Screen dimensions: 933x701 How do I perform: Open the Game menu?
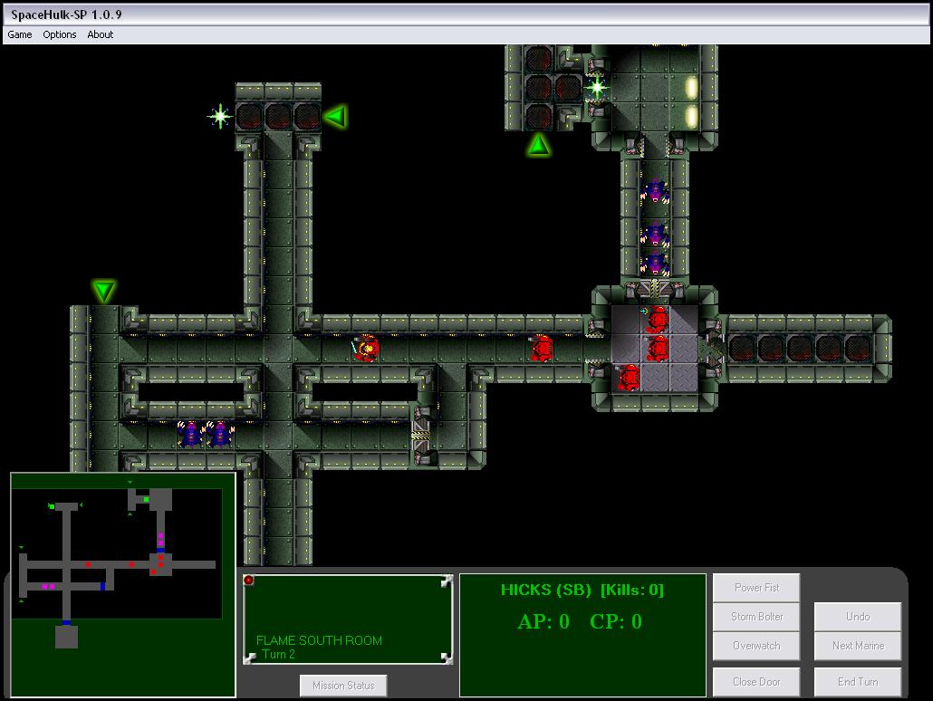(x=20, y=34)
